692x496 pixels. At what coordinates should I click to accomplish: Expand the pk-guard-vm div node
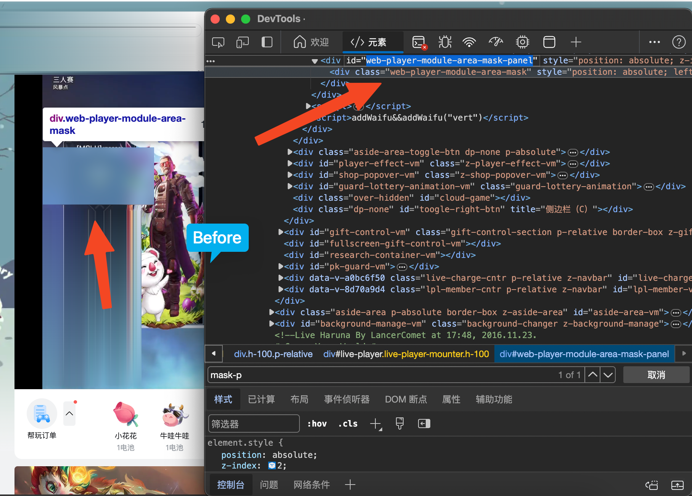pos(281,266)
